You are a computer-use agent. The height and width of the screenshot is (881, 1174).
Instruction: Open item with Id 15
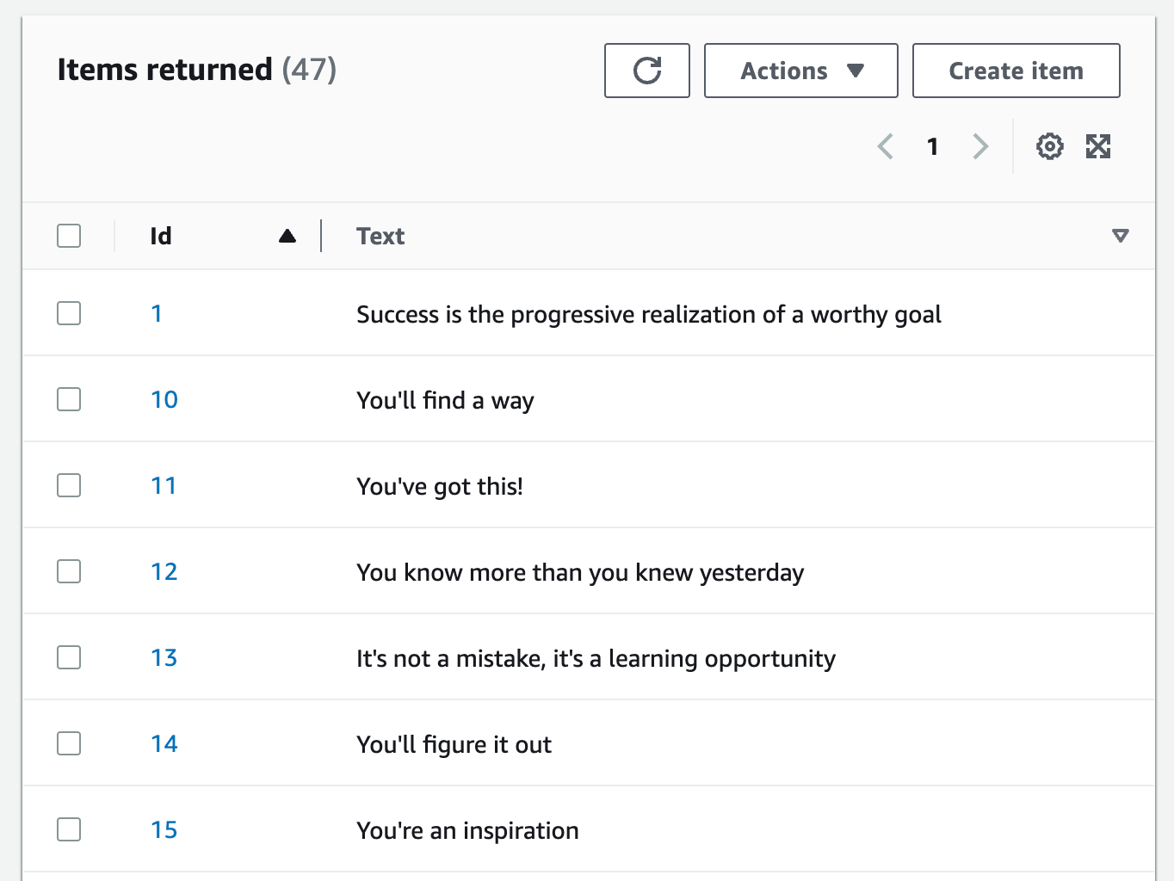[164, 830]
